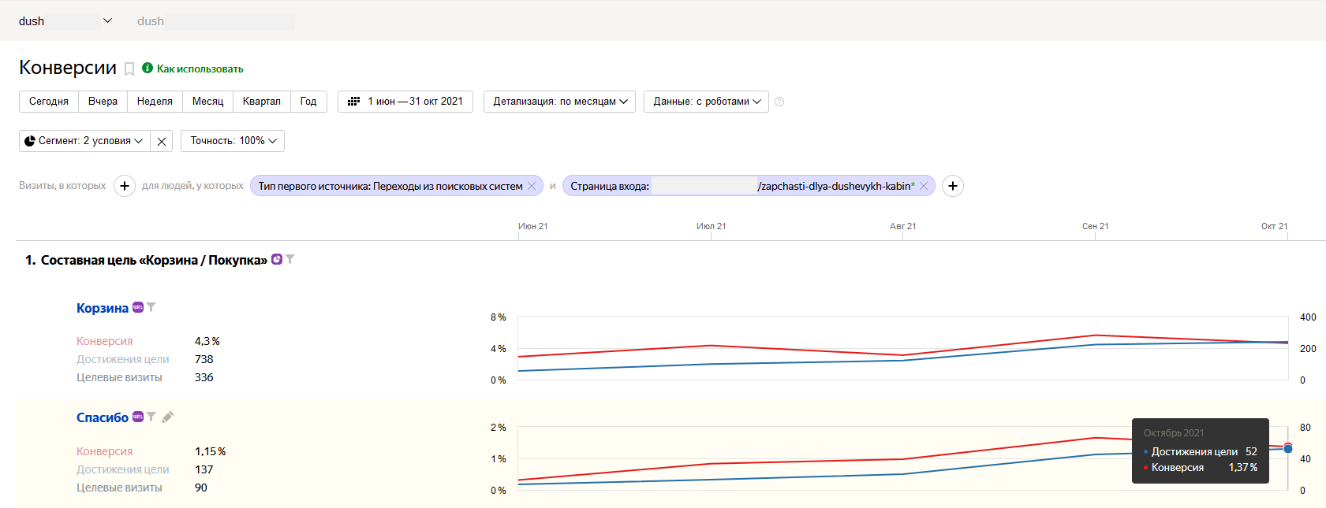Bookmark the Конверсии report
The height and width of the screenshot is (508, 1326).
pos(129,69)
